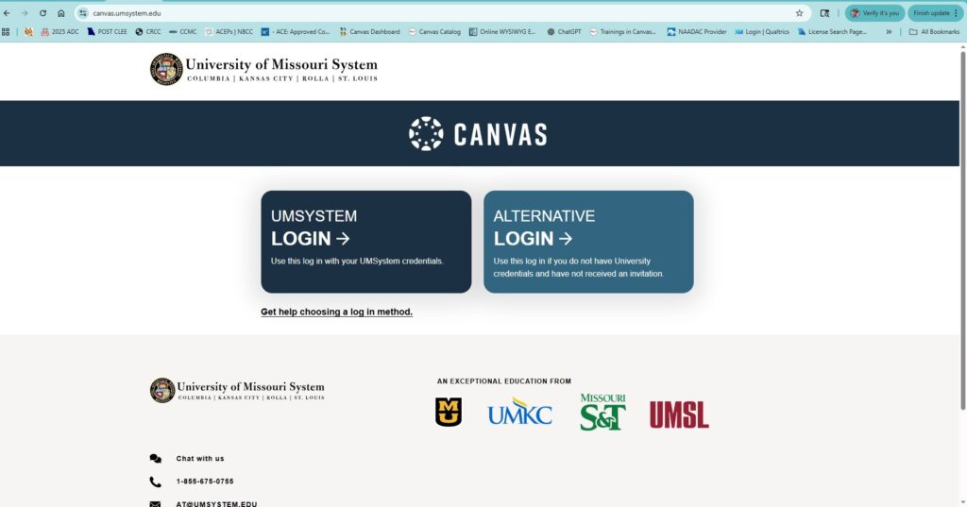Open Get help choosing a log in method
This screenshot has width=967, height=507.
[x=336, y=312]
